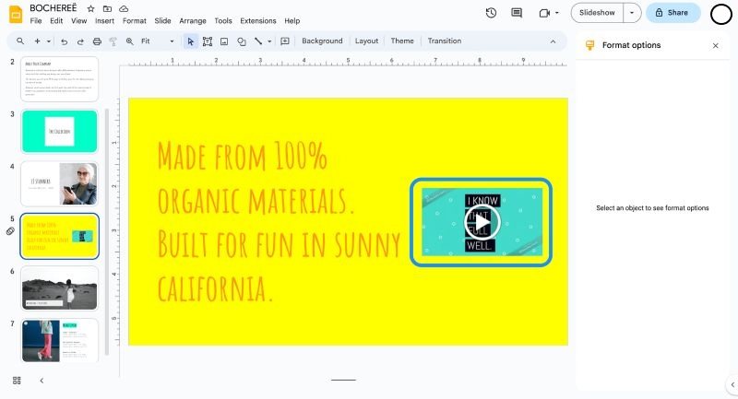This screenshot has width=738, height=399.
Task: Click the Share button
Action: (673, 13)
